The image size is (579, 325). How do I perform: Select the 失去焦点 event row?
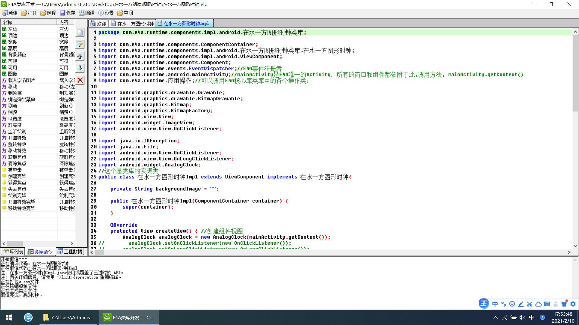pos(38,189)
